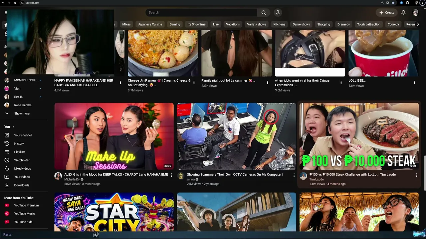The image size is (426, 239).
Task: Go back in browser history
Action: pyautogui.click(x=3, y=3)
